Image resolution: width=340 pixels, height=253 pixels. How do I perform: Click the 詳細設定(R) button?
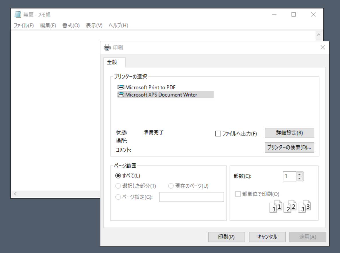(289, 133)
